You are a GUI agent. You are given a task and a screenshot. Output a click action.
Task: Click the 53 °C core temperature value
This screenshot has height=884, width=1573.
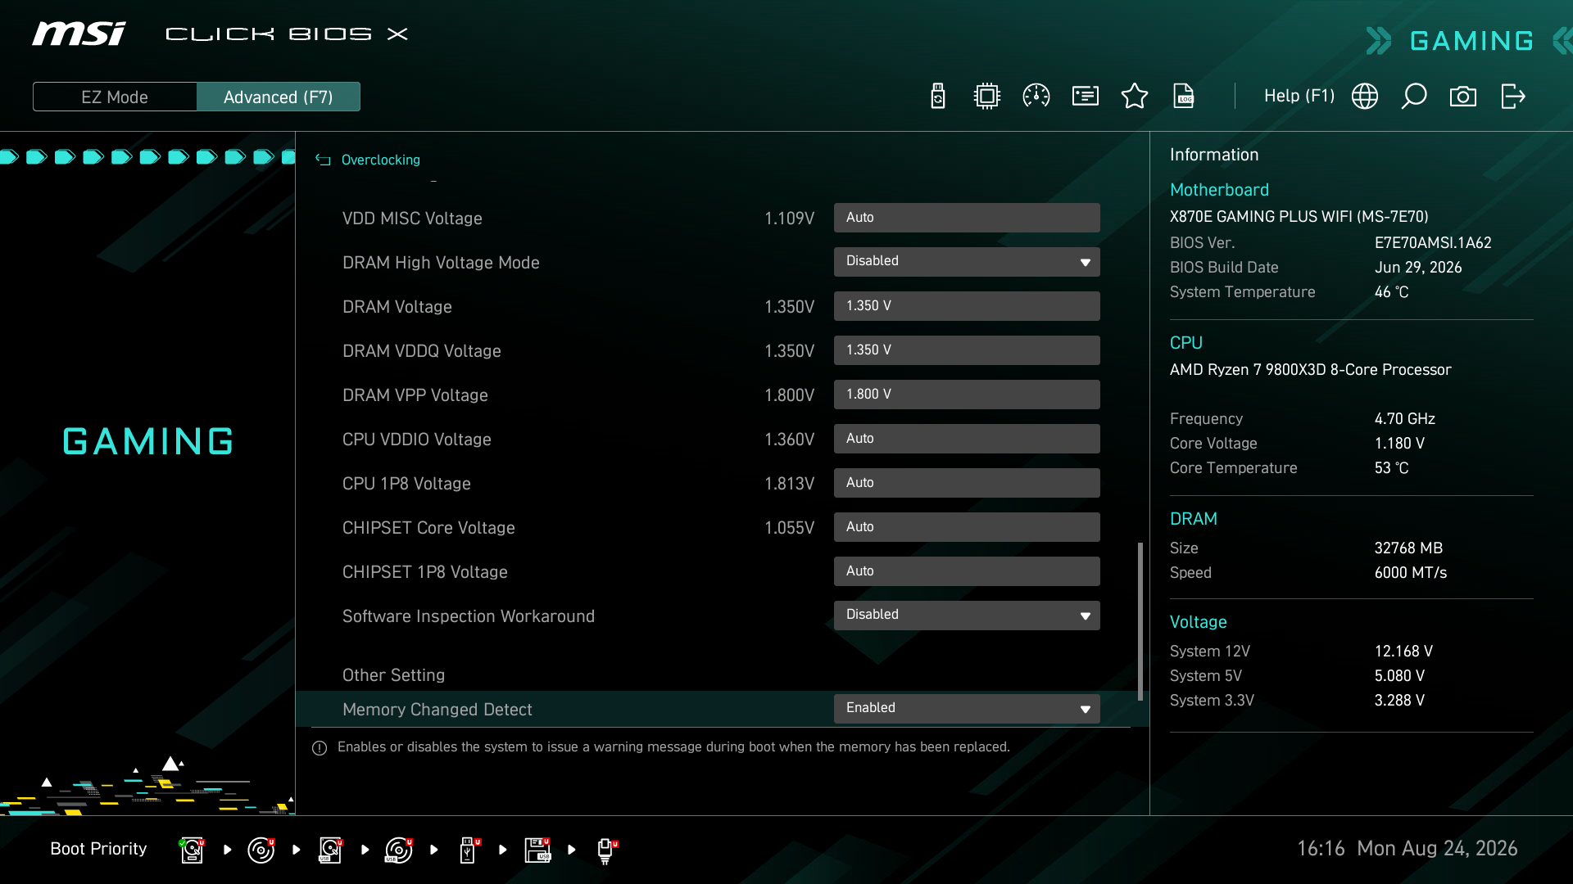click(1391, 468)
